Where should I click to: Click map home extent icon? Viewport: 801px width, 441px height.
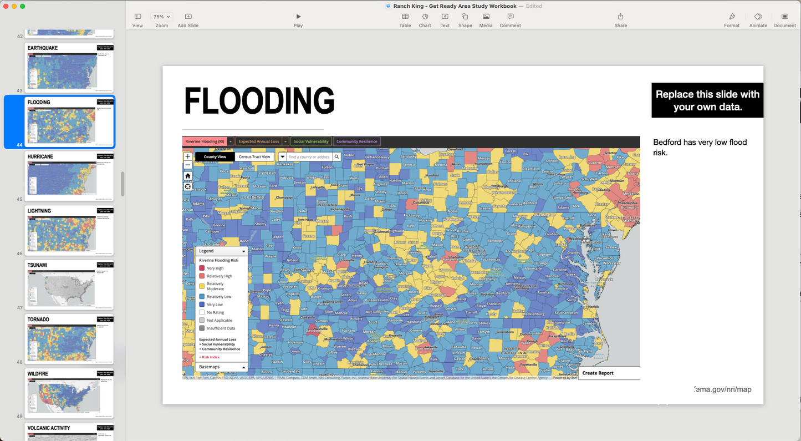point(187,176)
